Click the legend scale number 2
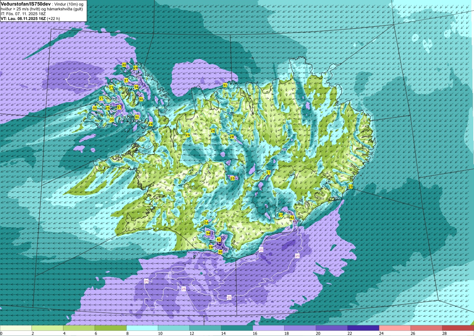Screen dimensions: 474x336 point(32,333)
